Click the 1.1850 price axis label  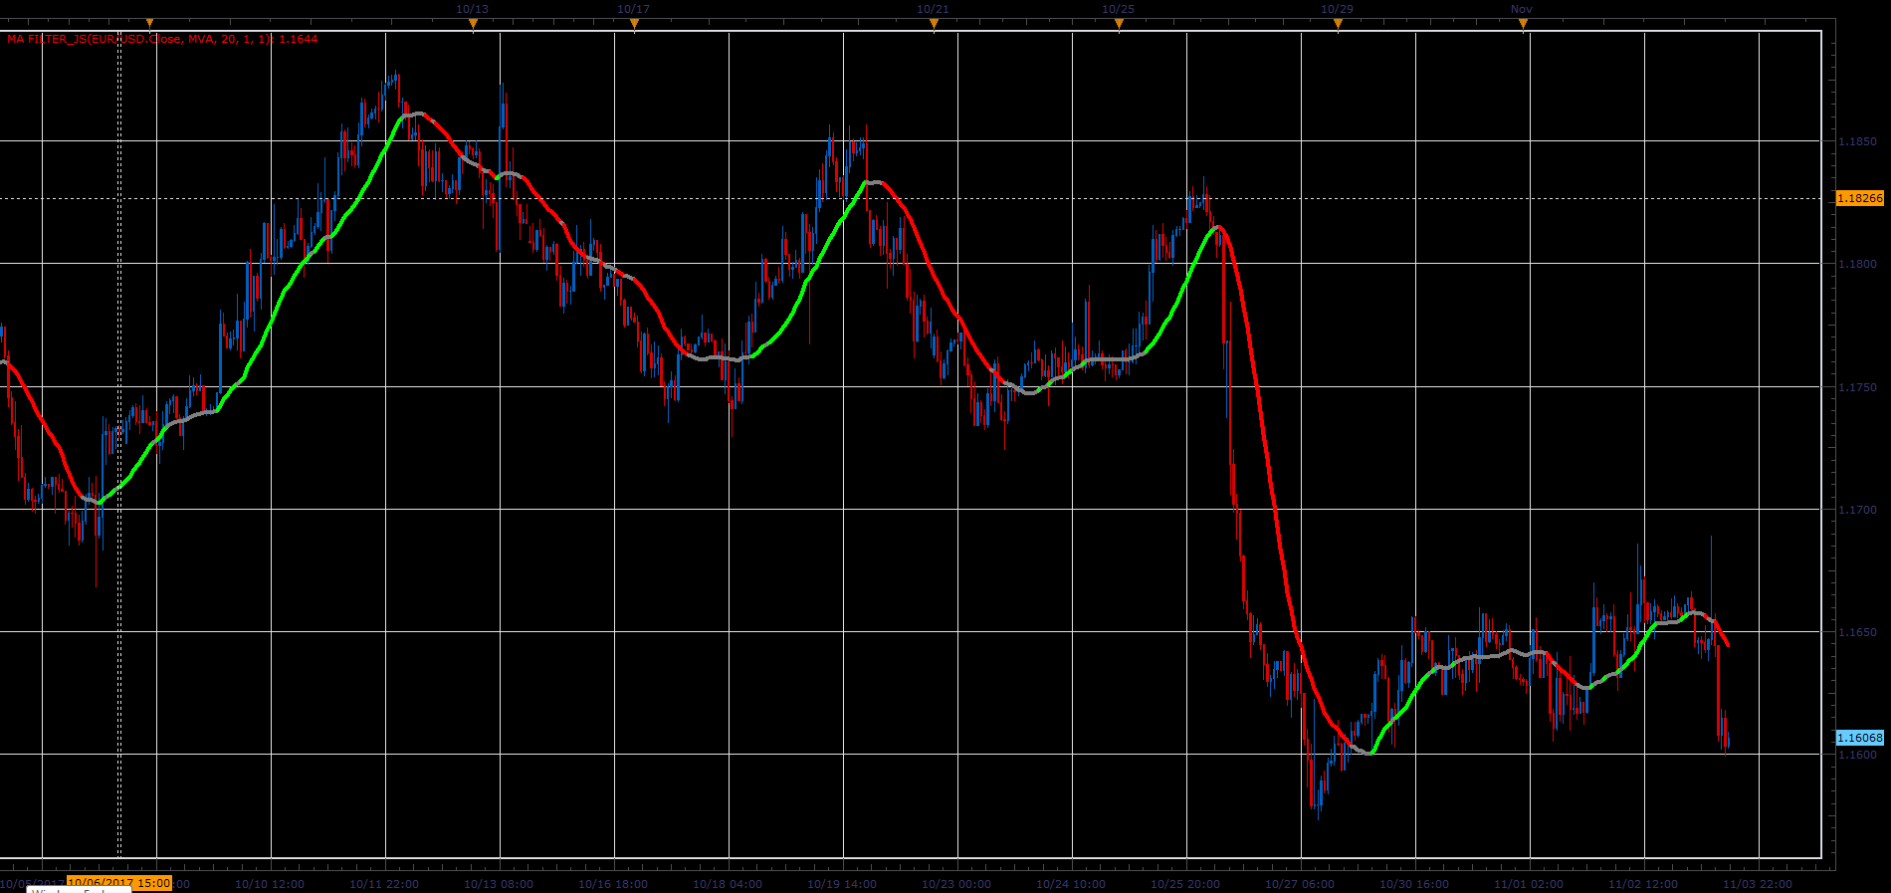coord(1857,141)
